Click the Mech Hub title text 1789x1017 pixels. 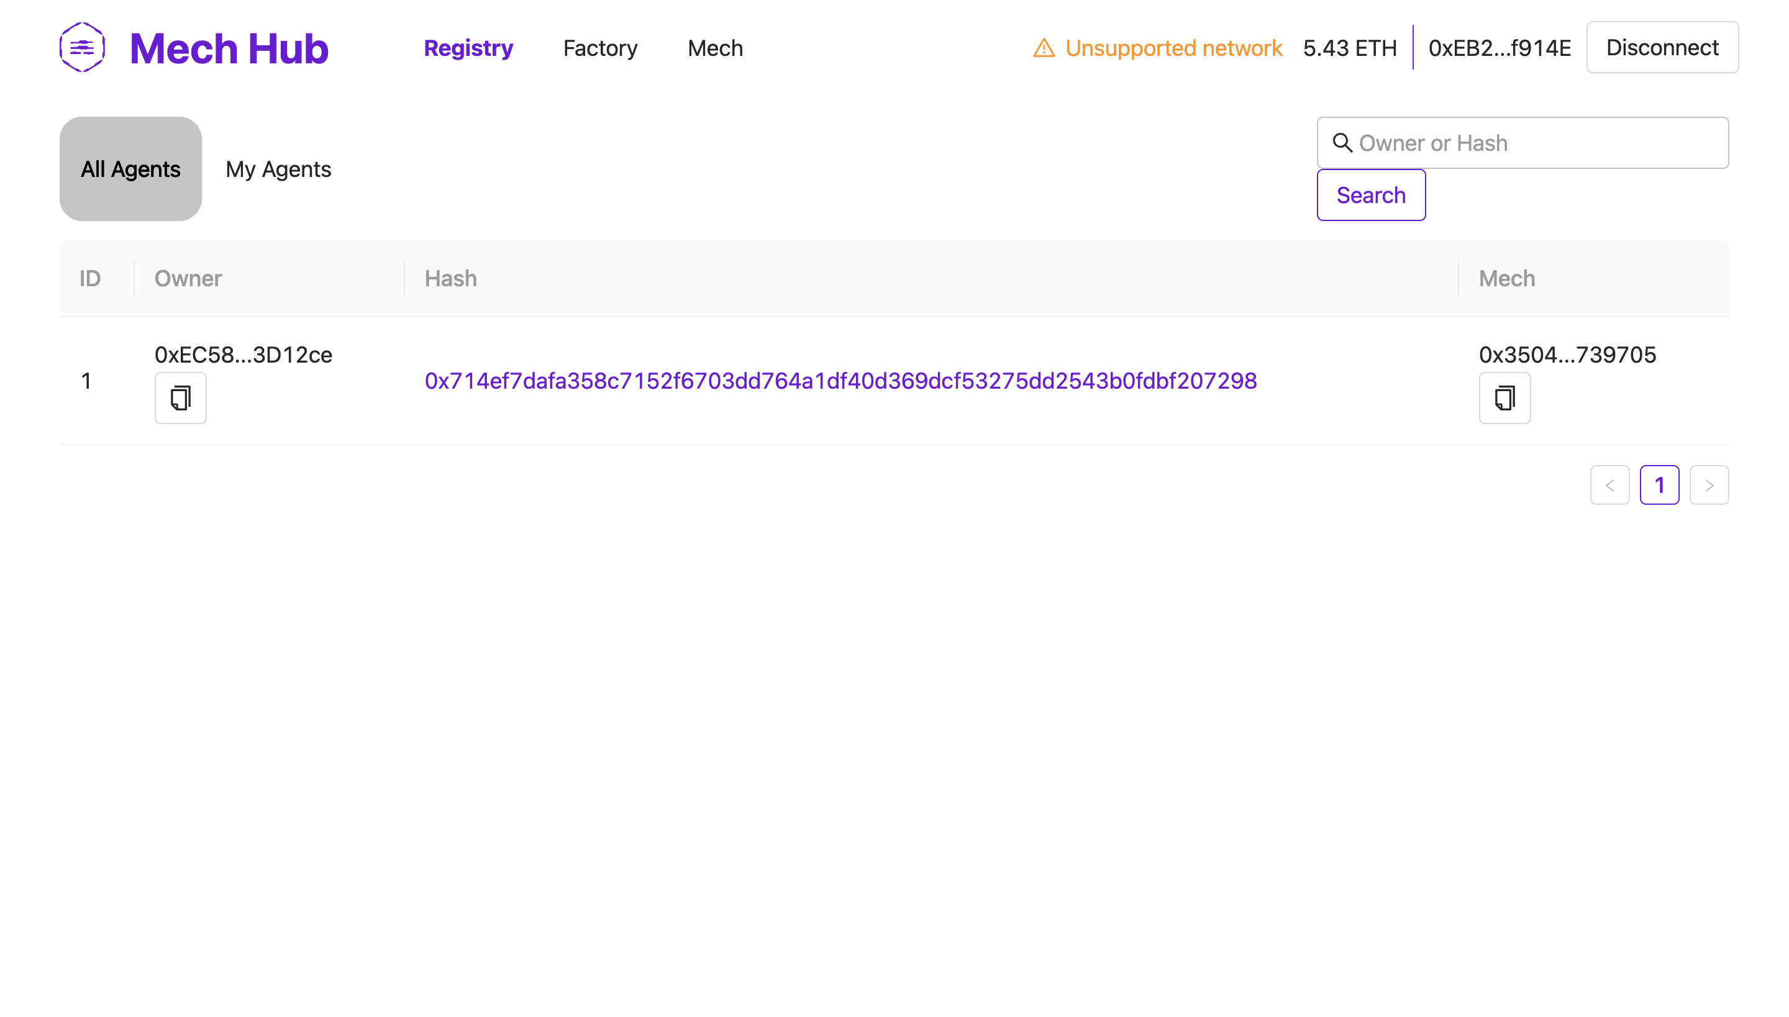[x=229, y=48]
